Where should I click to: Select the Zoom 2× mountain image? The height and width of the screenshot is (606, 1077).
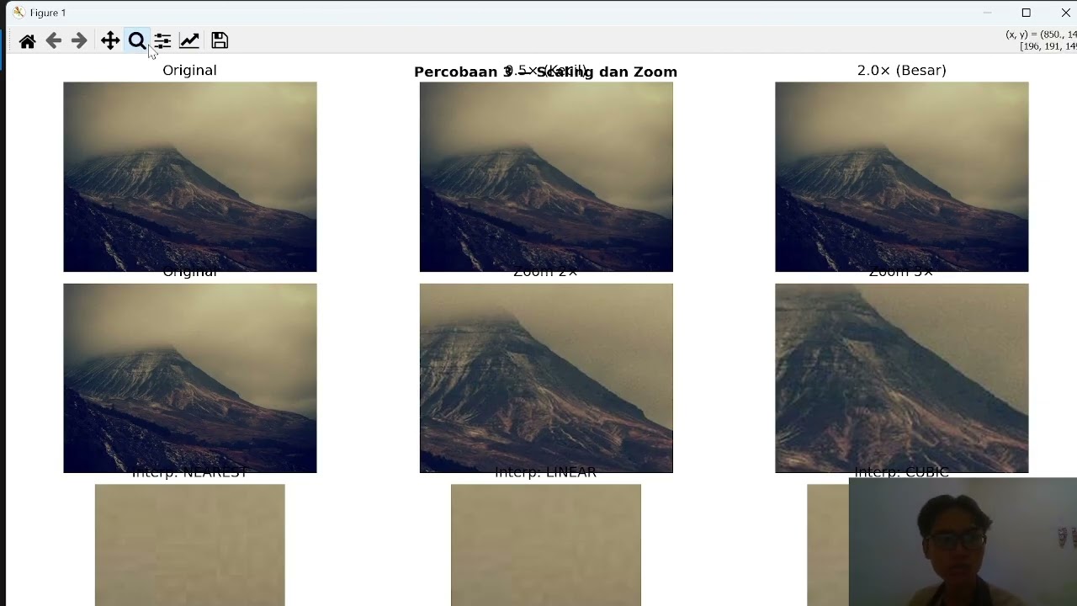pyautogui.click(x=546, y=378)
